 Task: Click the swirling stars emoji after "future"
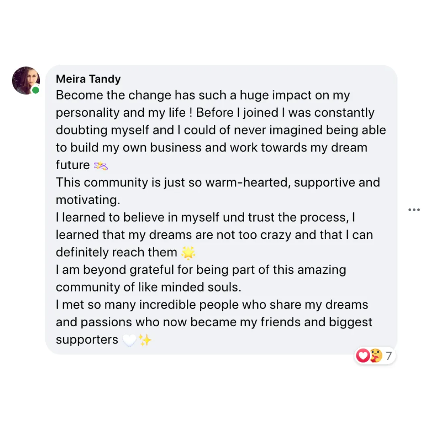[x=101, y=166]
